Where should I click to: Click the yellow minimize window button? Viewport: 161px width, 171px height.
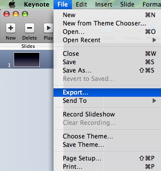[16, 14]
